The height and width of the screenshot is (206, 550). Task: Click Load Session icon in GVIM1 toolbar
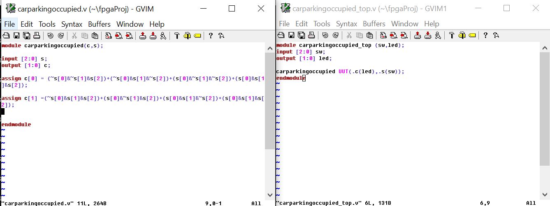[418, 35]
